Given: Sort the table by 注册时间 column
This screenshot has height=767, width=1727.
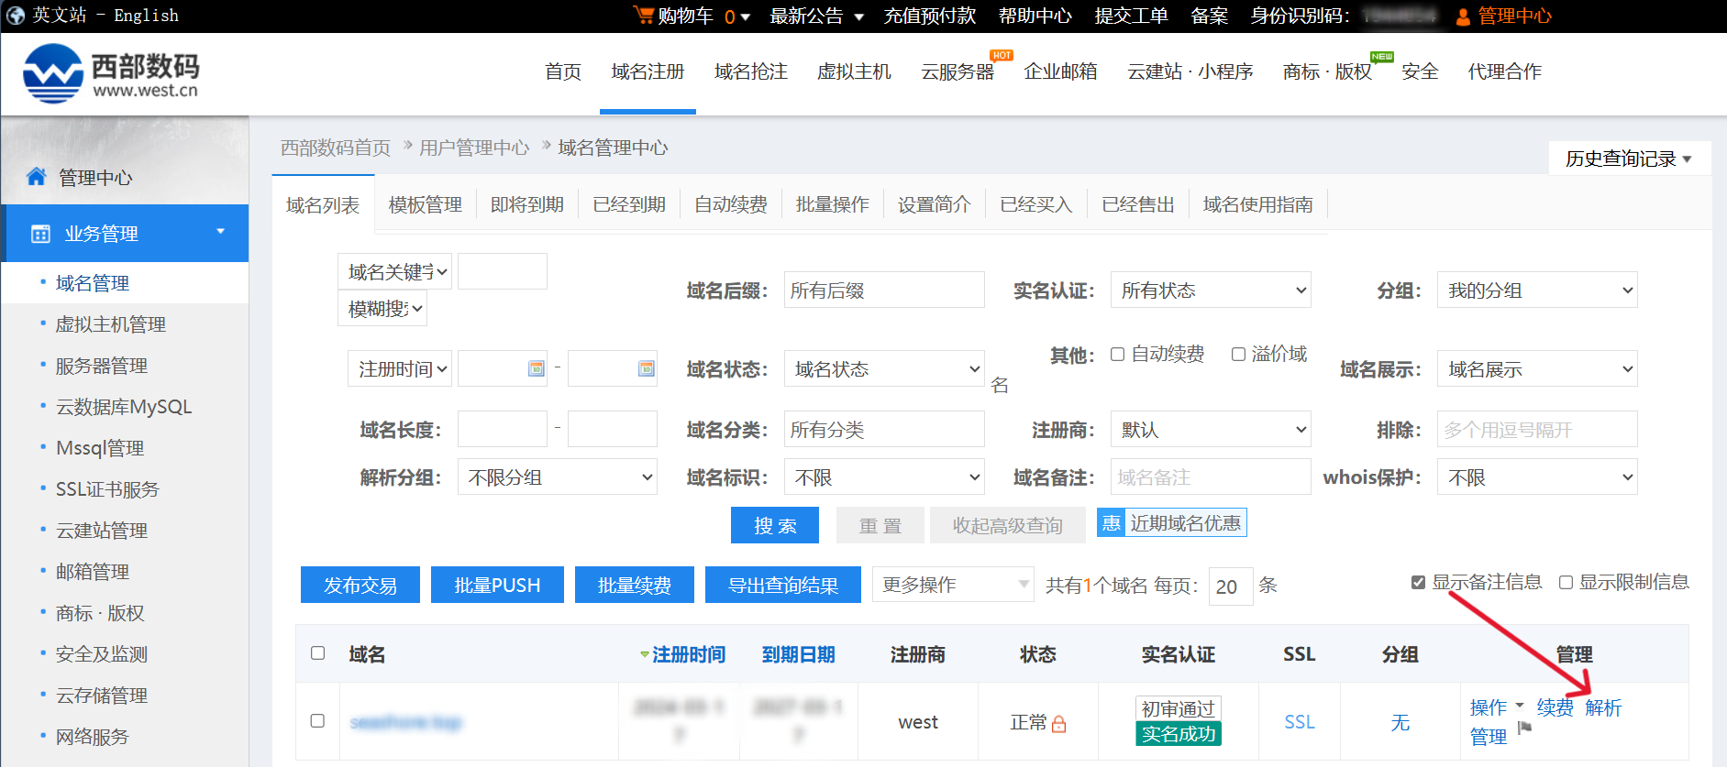Looking at the screenshot, I should [688, 654].
